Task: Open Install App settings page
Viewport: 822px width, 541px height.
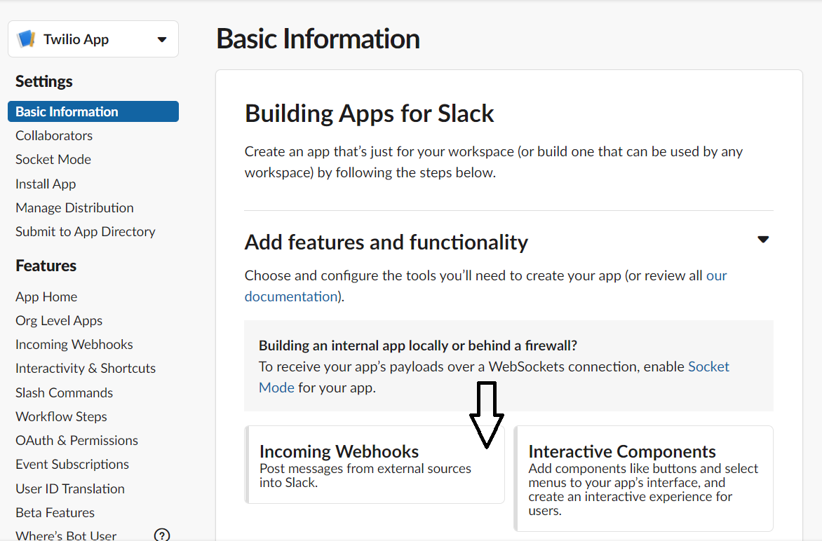Action: [46, 184]
